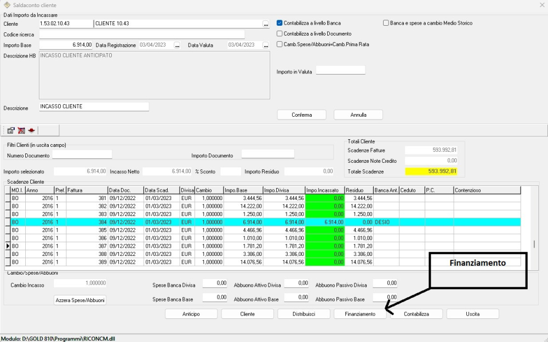Tick Banca e spese a cambio Medio Storico
This screenshot has width=548, height=342.
point(386,23)
